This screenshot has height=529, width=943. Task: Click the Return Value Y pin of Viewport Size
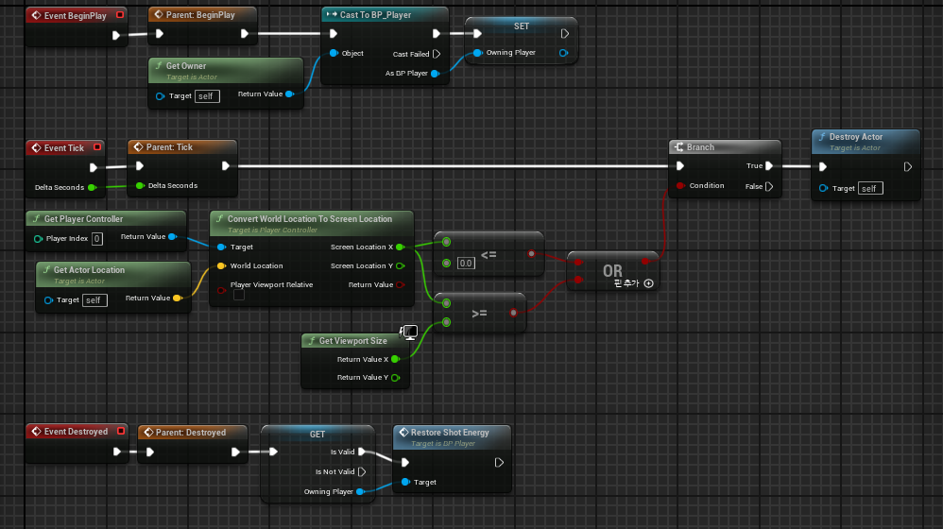395,378
